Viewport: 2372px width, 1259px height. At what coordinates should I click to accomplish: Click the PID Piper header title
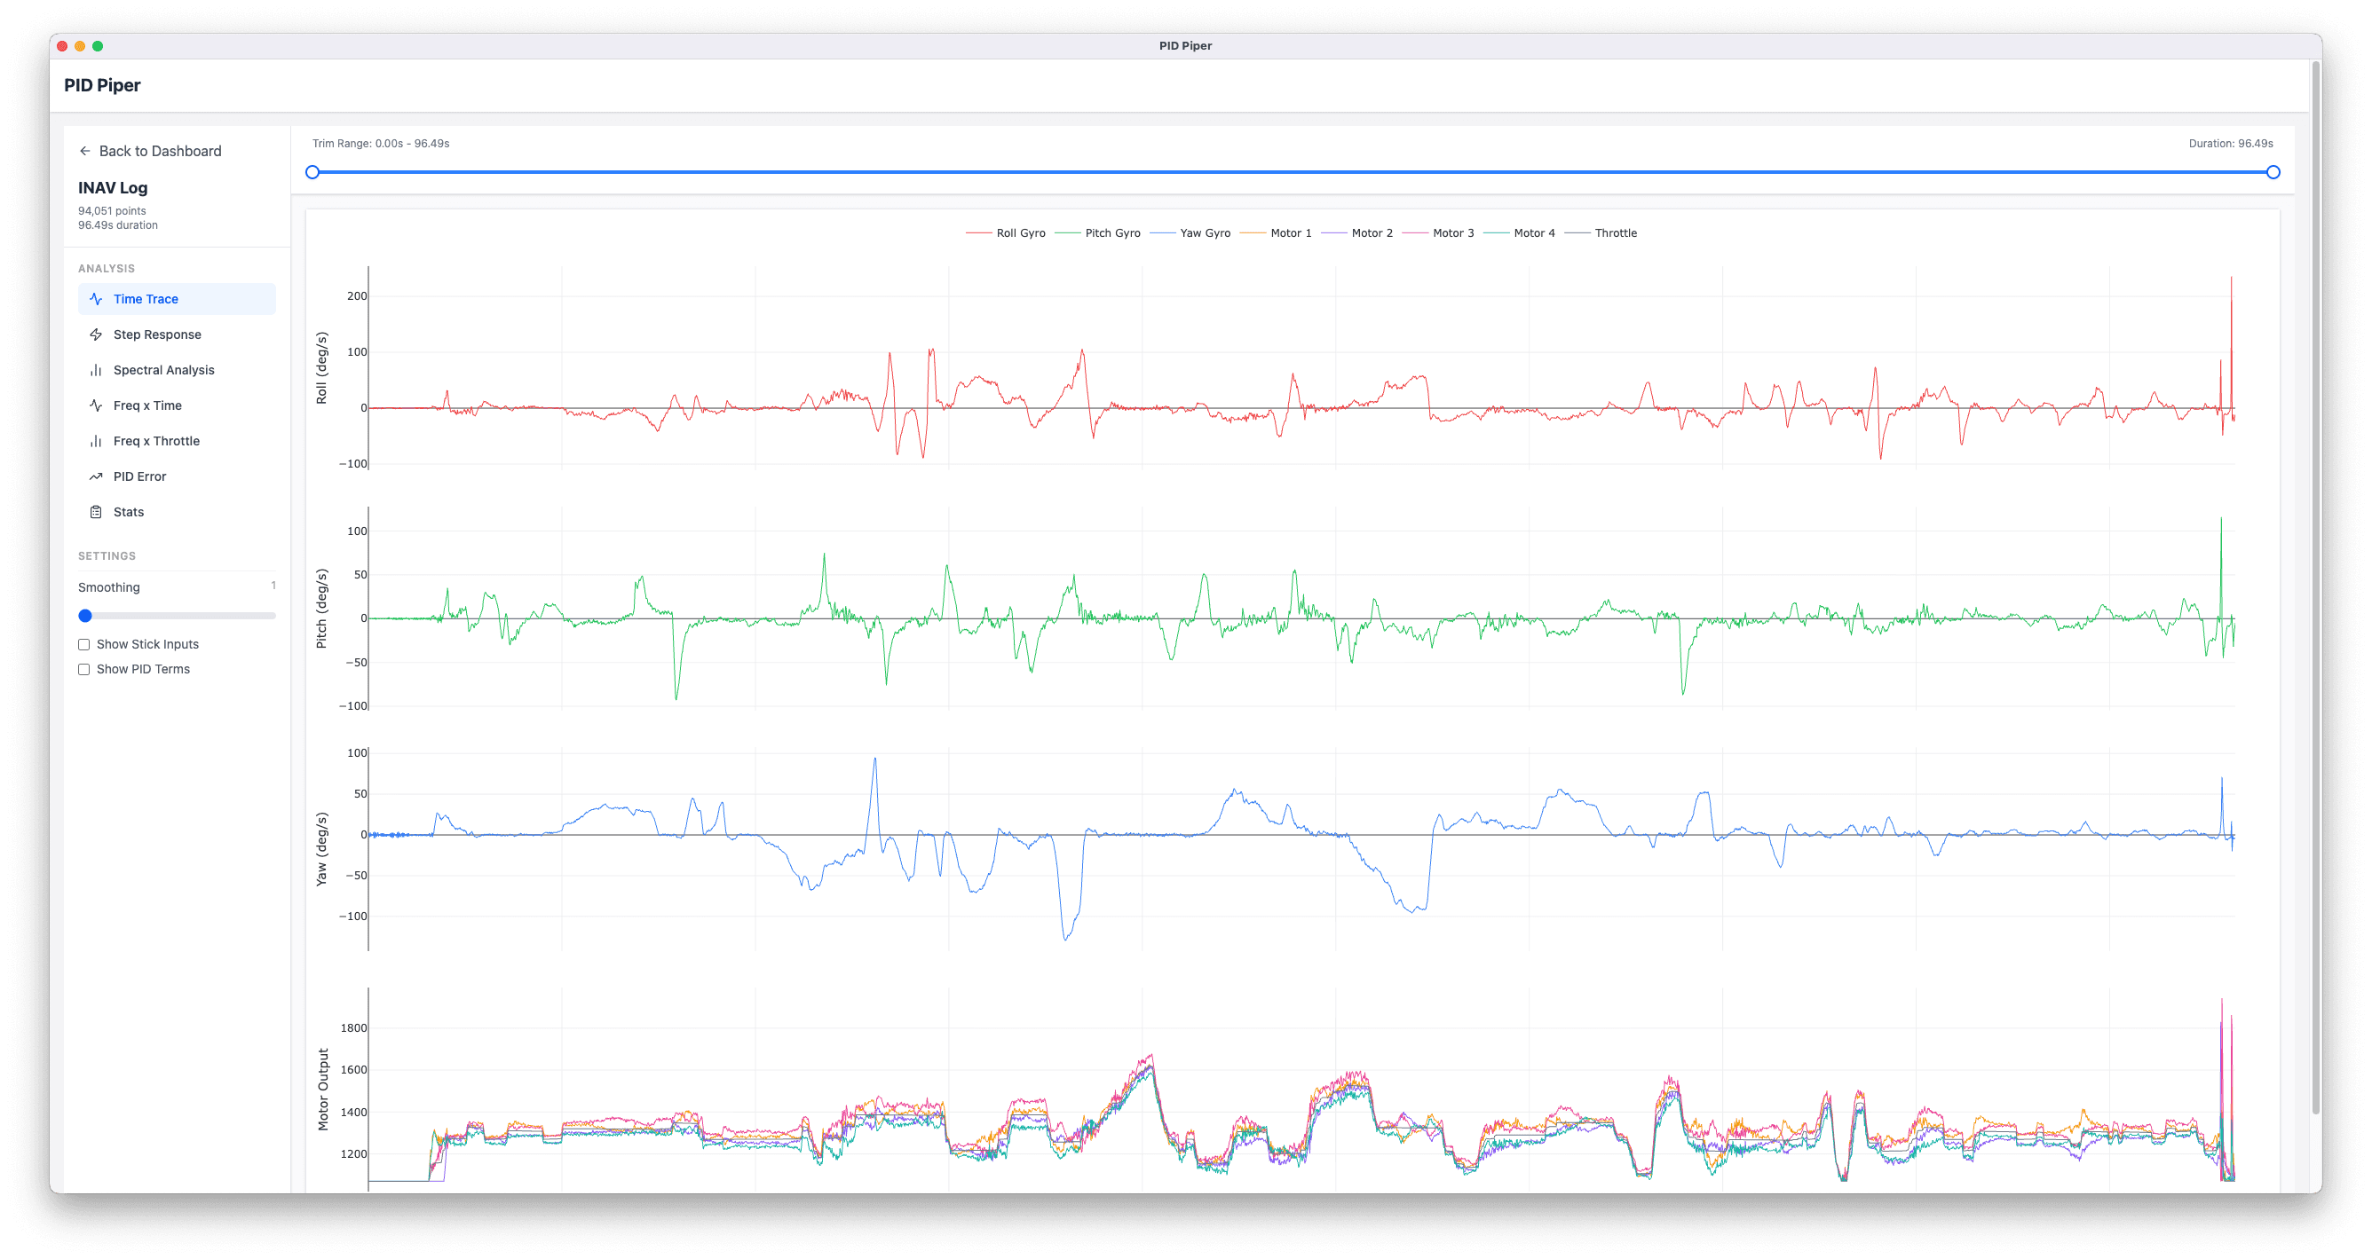[x=102, y=84]
